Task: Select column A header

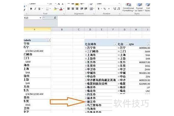Action: coord(37,29)
